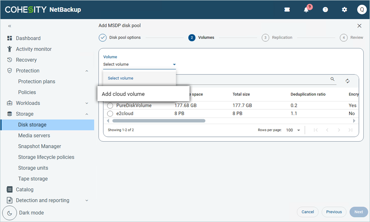
Task: Click the refresh volumes icon
Action: pos(347,81)
